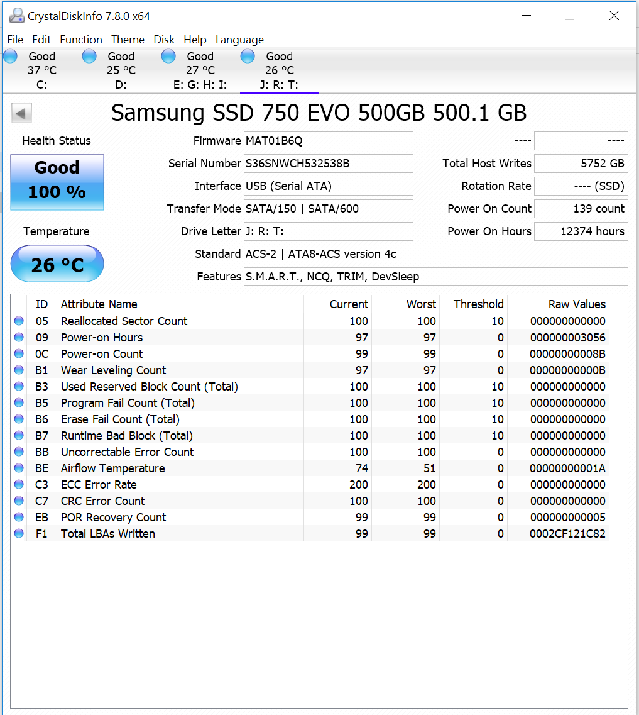This screenshot has width=639, height=715.
Task: Click the status circle for drive E: G: H: I:
Action: pyautogui.click(x=168, y=56)
